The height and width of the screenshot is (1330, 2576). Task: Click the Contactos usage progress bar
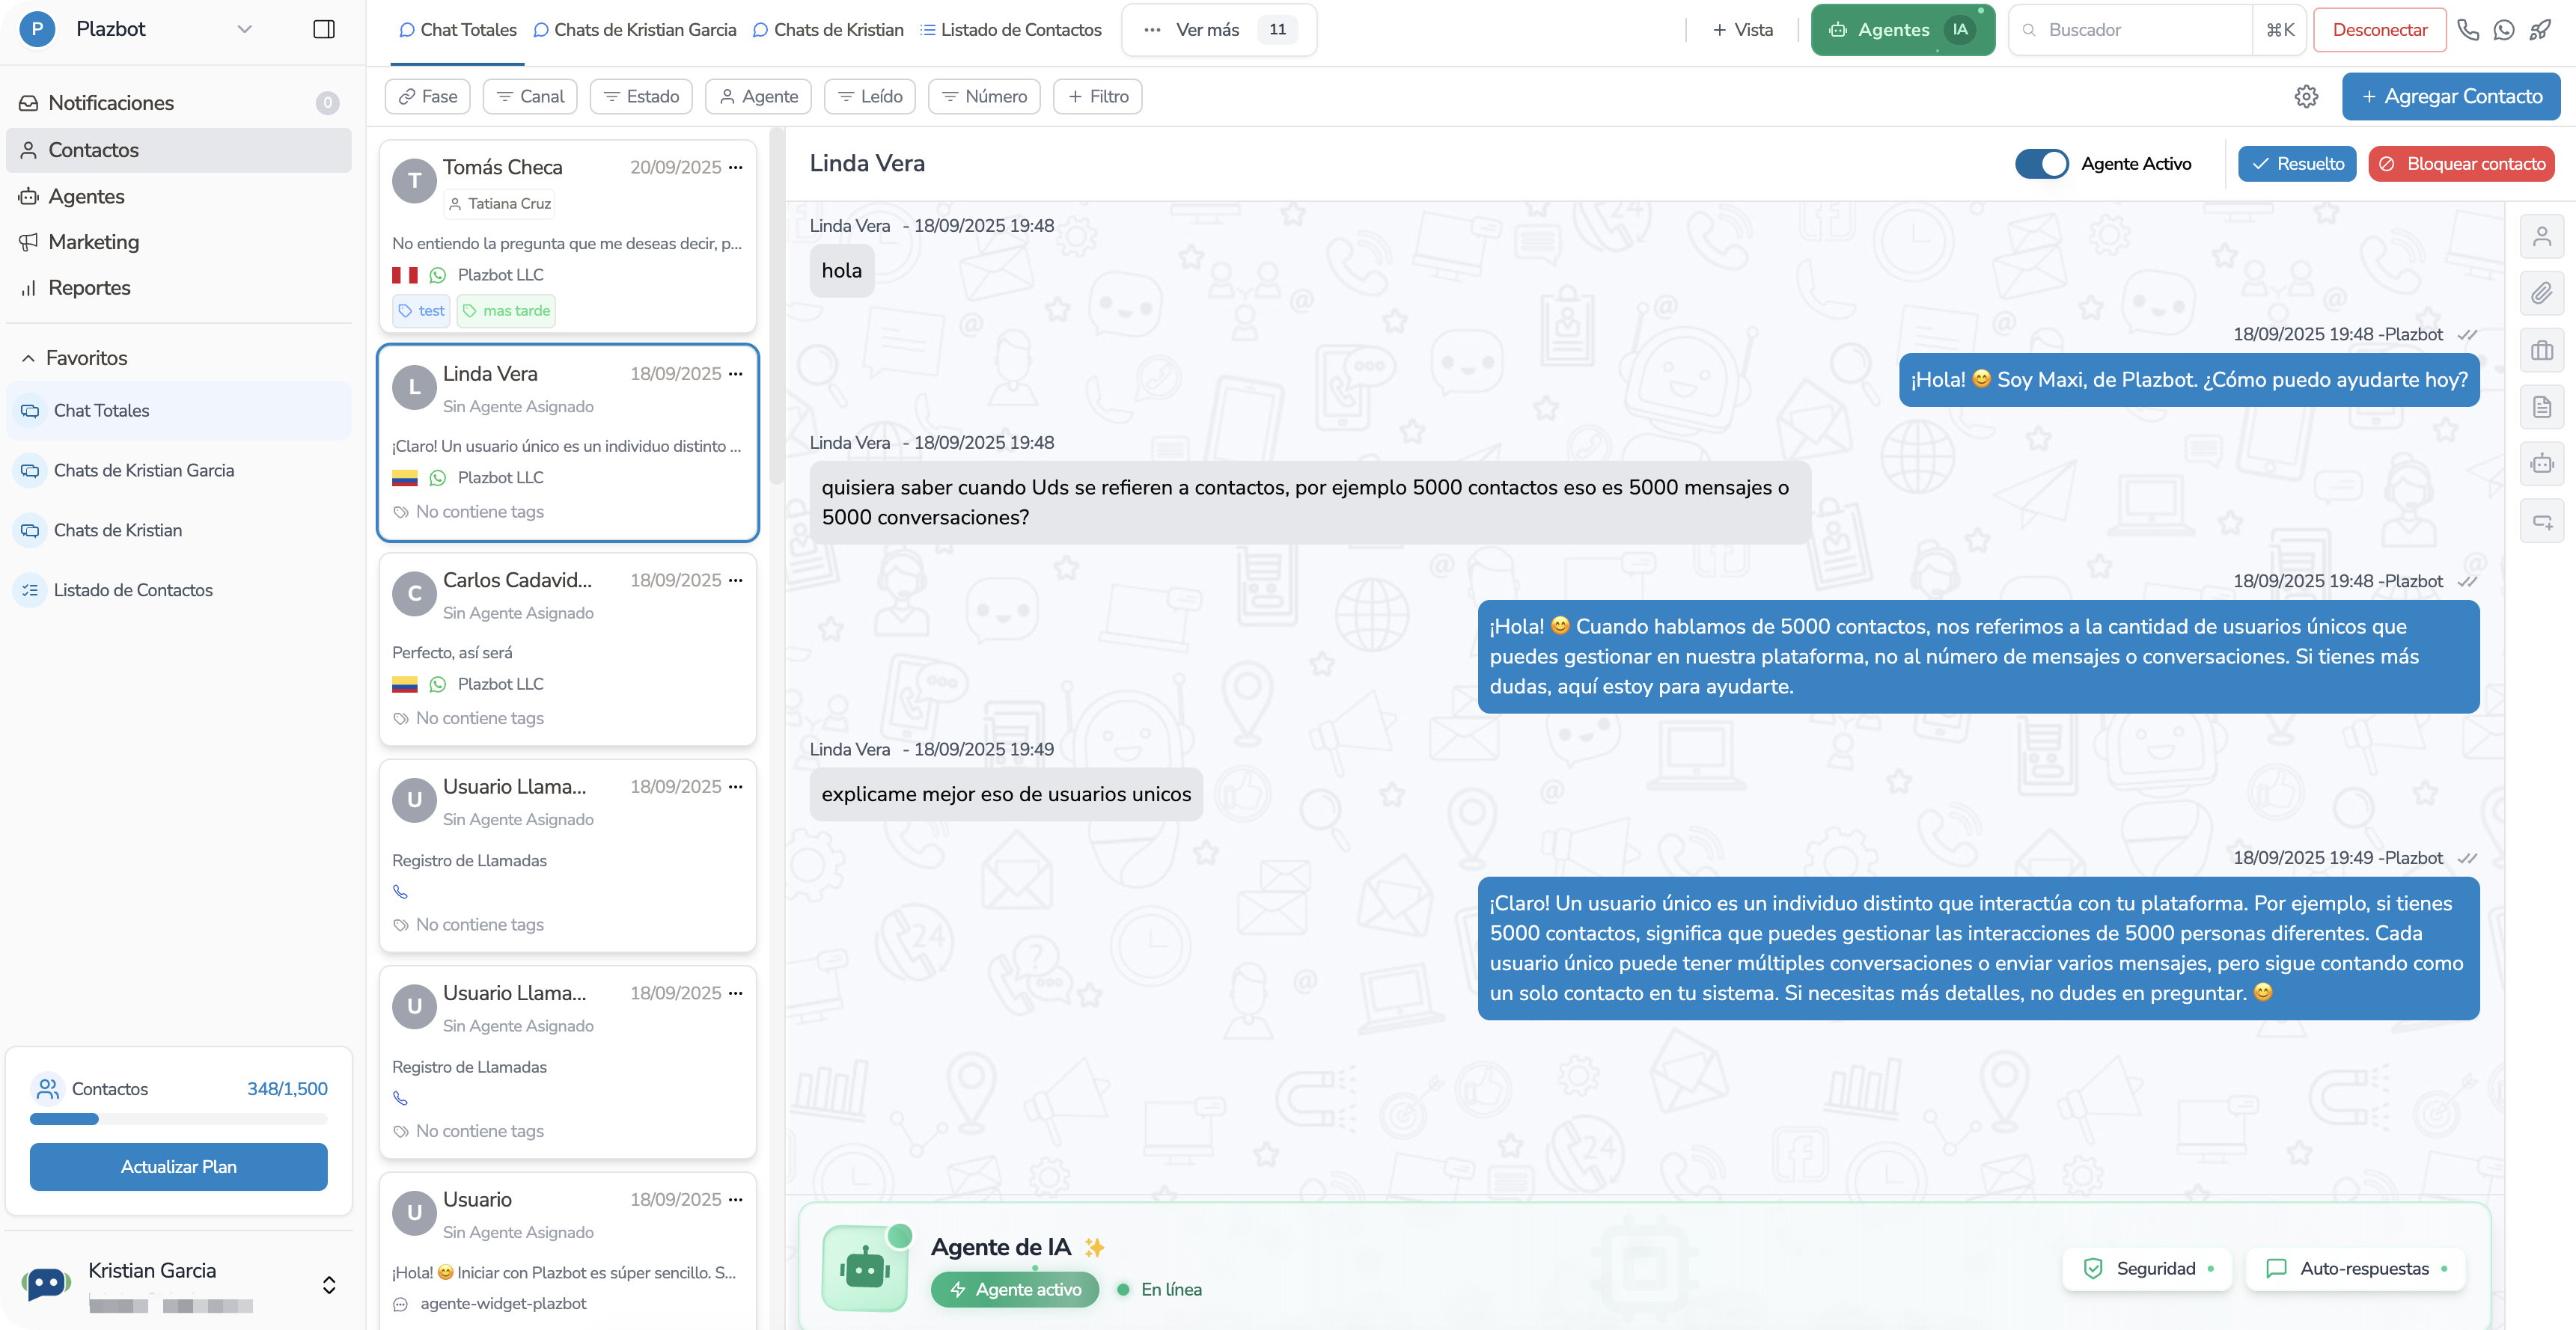178,1119
